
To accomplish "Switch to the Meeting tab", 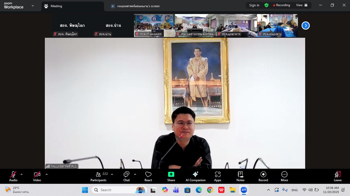I will click(56, 6).
